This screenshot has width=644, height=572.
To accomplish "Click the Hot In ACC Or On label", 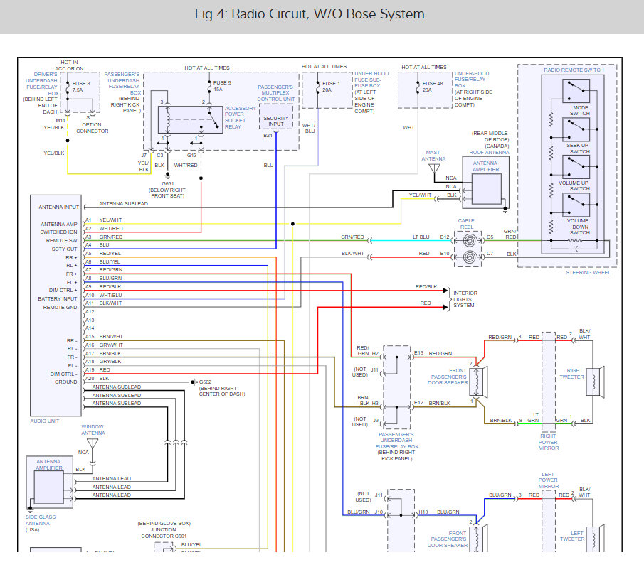I will click(69, 65).
